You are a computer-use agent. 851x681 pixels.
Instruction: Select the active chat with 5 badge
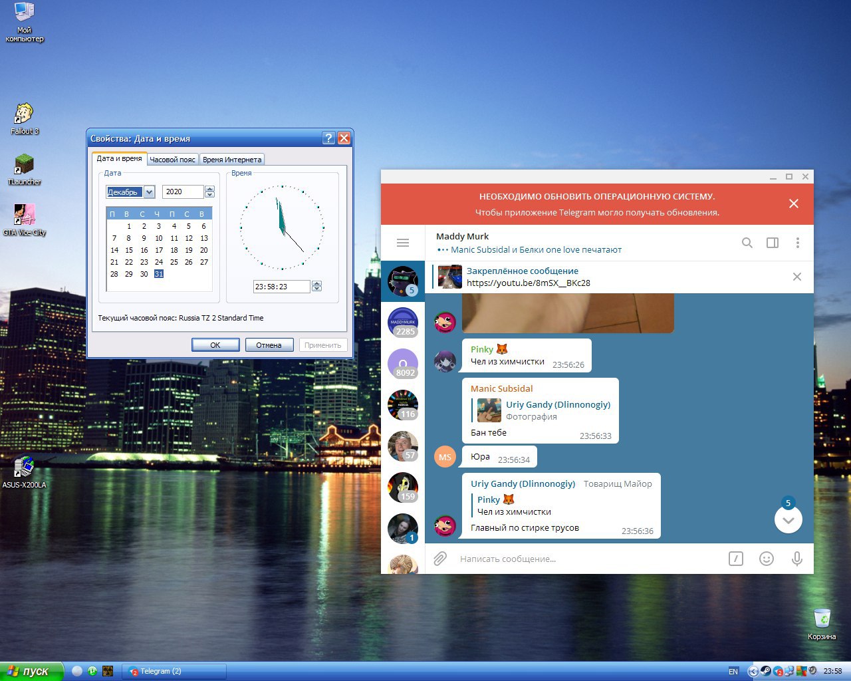403,281
